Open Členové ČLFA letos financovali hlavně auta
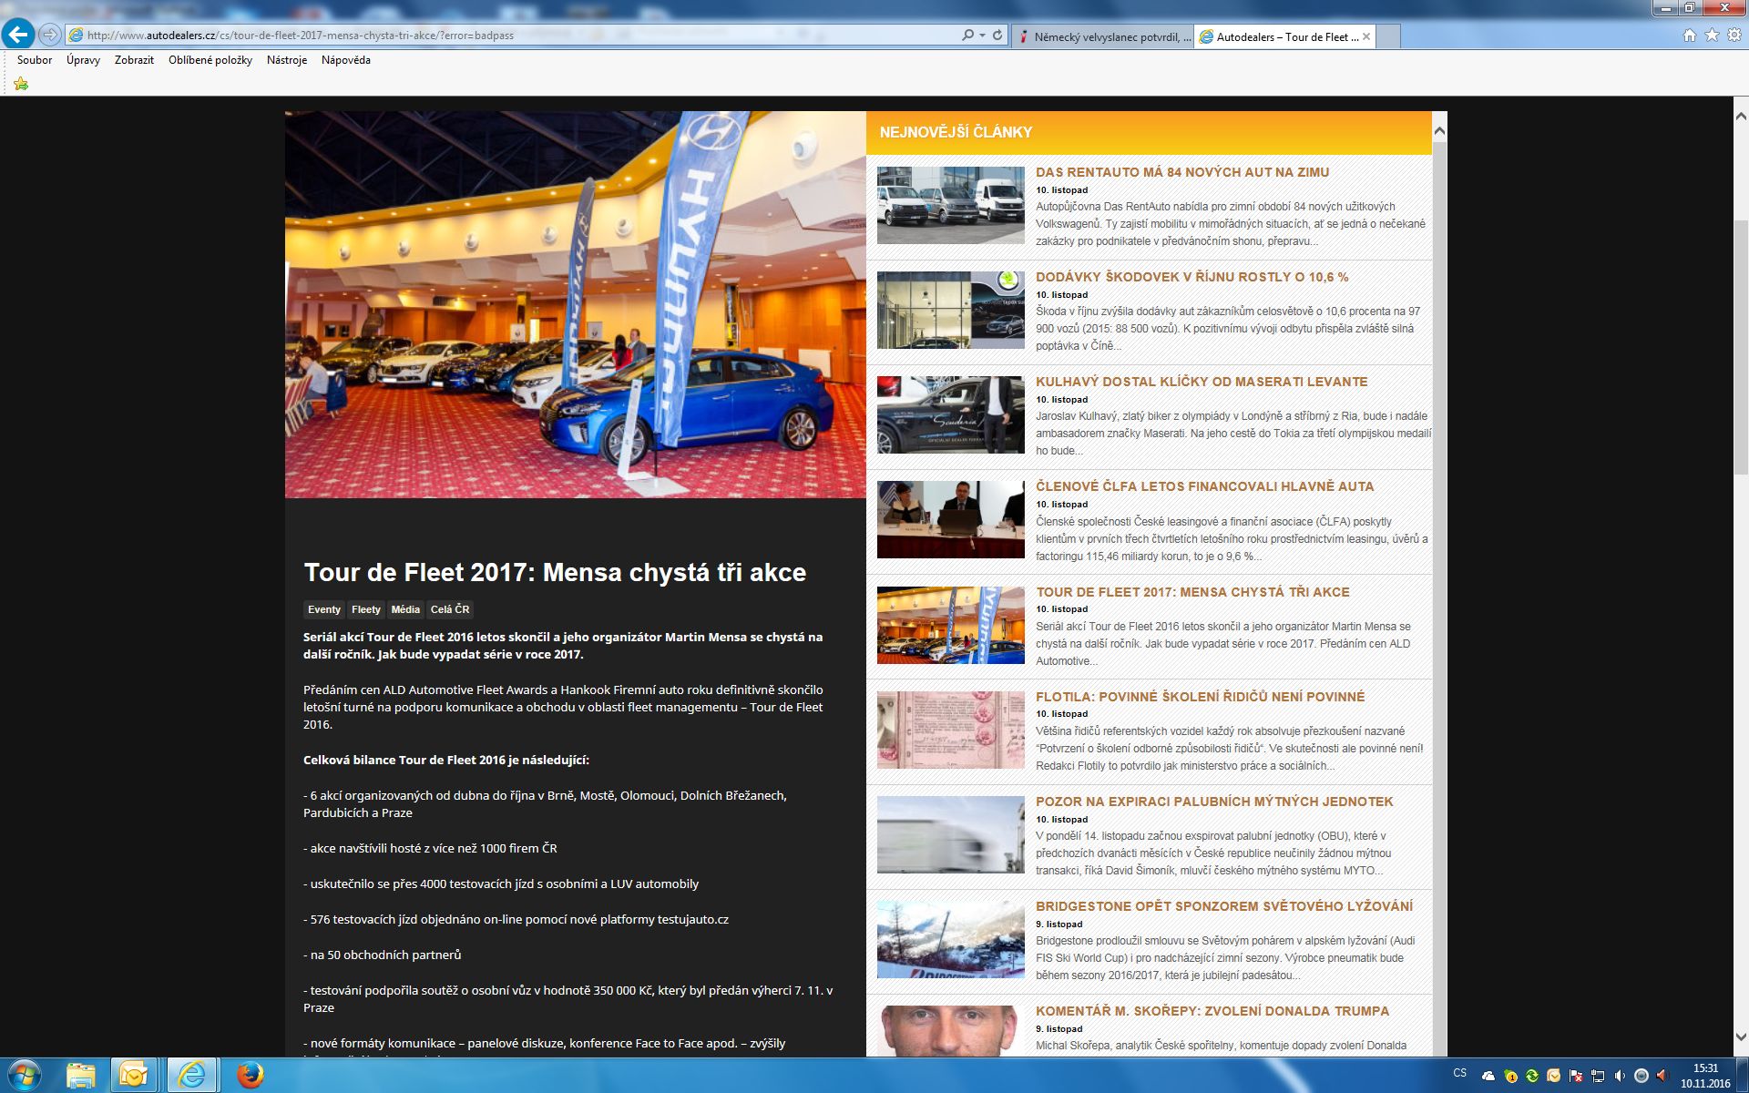This screenshot has height=1093, width=1749. click(1204, 486)
